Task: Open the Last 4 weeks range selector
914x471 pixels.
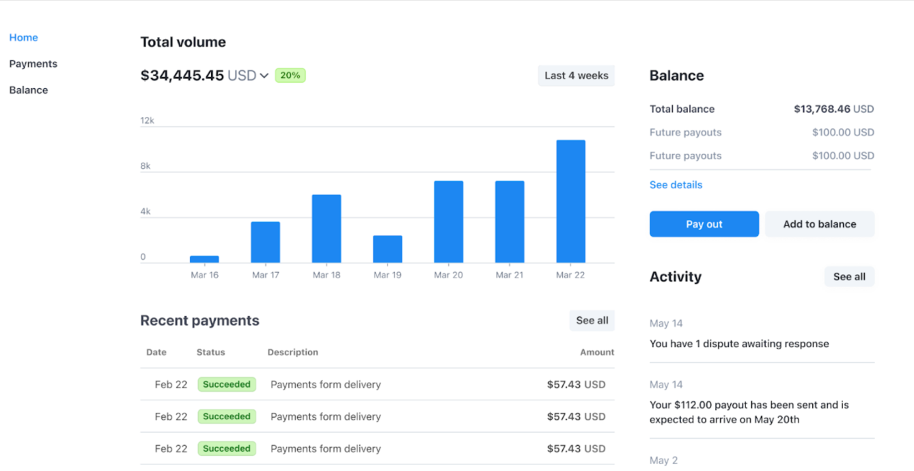Action: click(x=576, y=75)
